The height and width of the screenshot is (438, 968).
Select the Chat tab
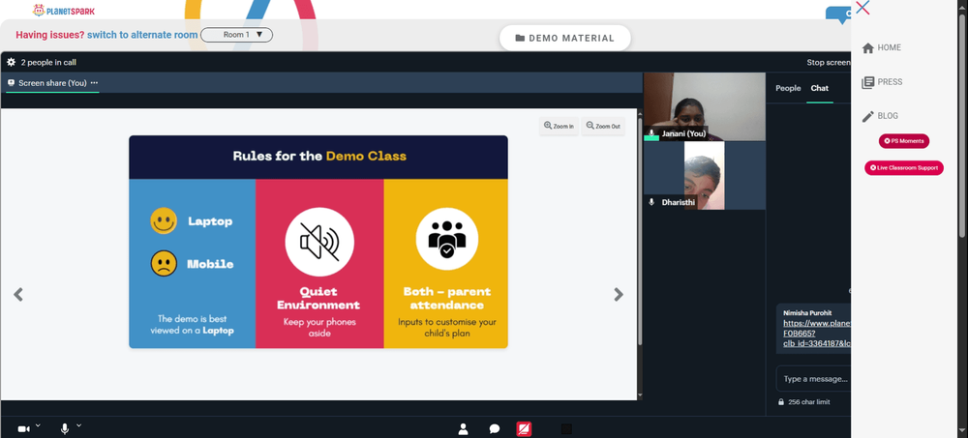pyautogui.click(x=819, y=88)
